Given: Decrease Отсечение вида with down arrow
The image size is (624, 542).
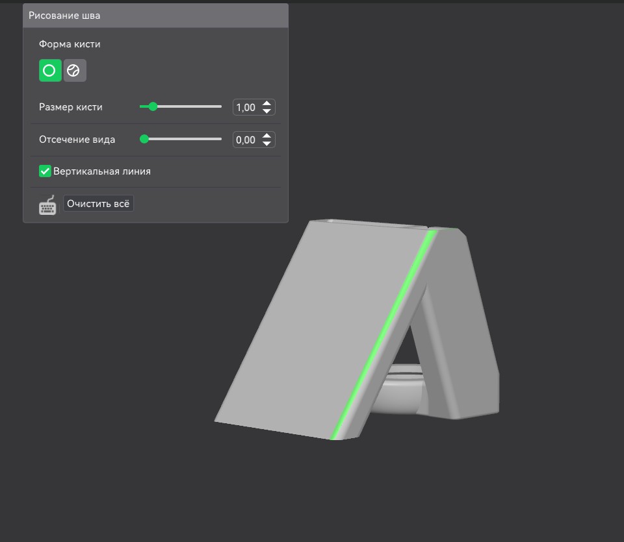Looking at the screenshot, I should pos(266,143).
